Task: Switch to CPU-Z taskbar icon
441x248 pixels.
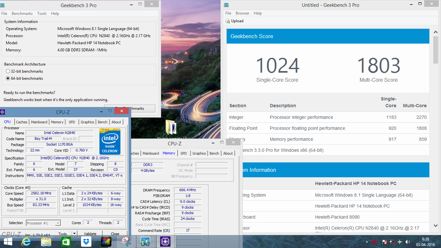Action: [166, 242]
